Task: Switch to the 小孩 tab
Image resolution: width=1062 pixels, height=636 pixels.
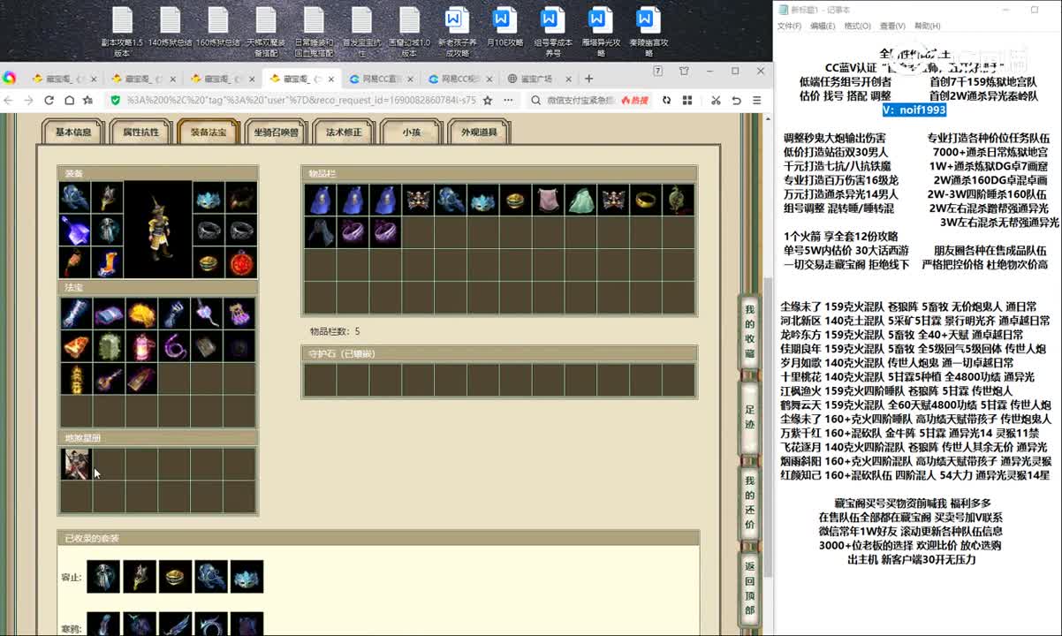Action: pyautogui.click(x=411, y=132)
